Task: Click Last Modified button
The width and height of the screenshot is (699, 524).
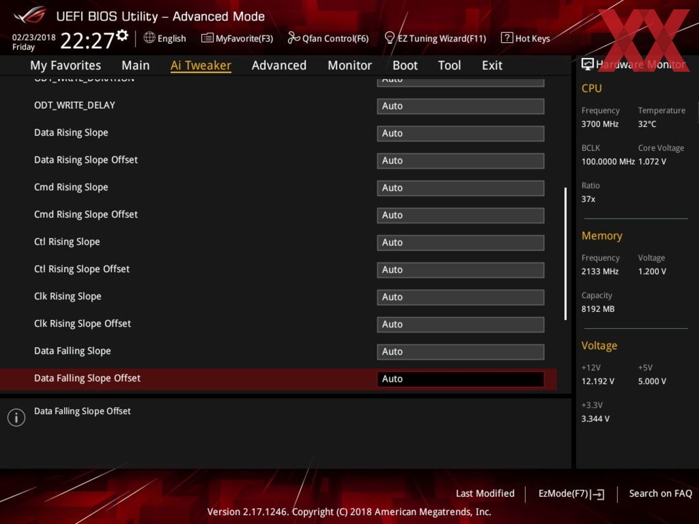Action: [x=485, y=493]
